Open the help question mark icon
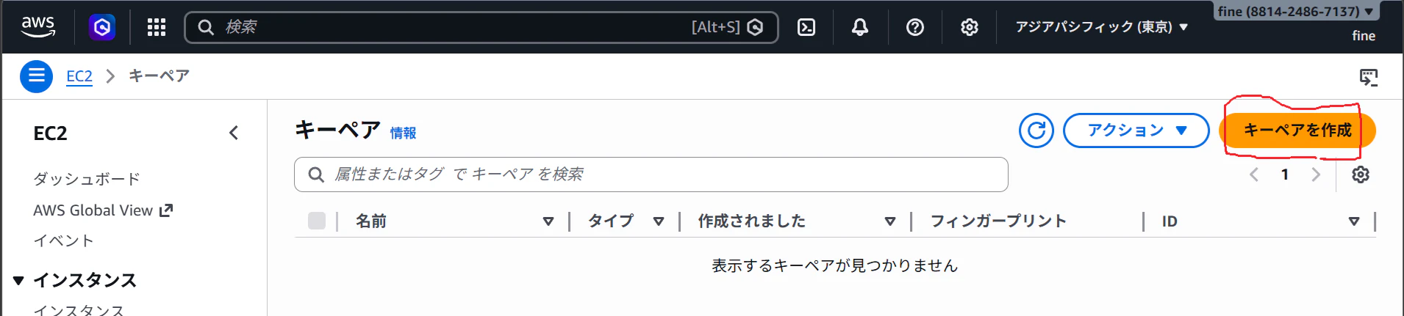This screenshot has width=1404, height=316. pyautogui.click(x=915, y=27)
